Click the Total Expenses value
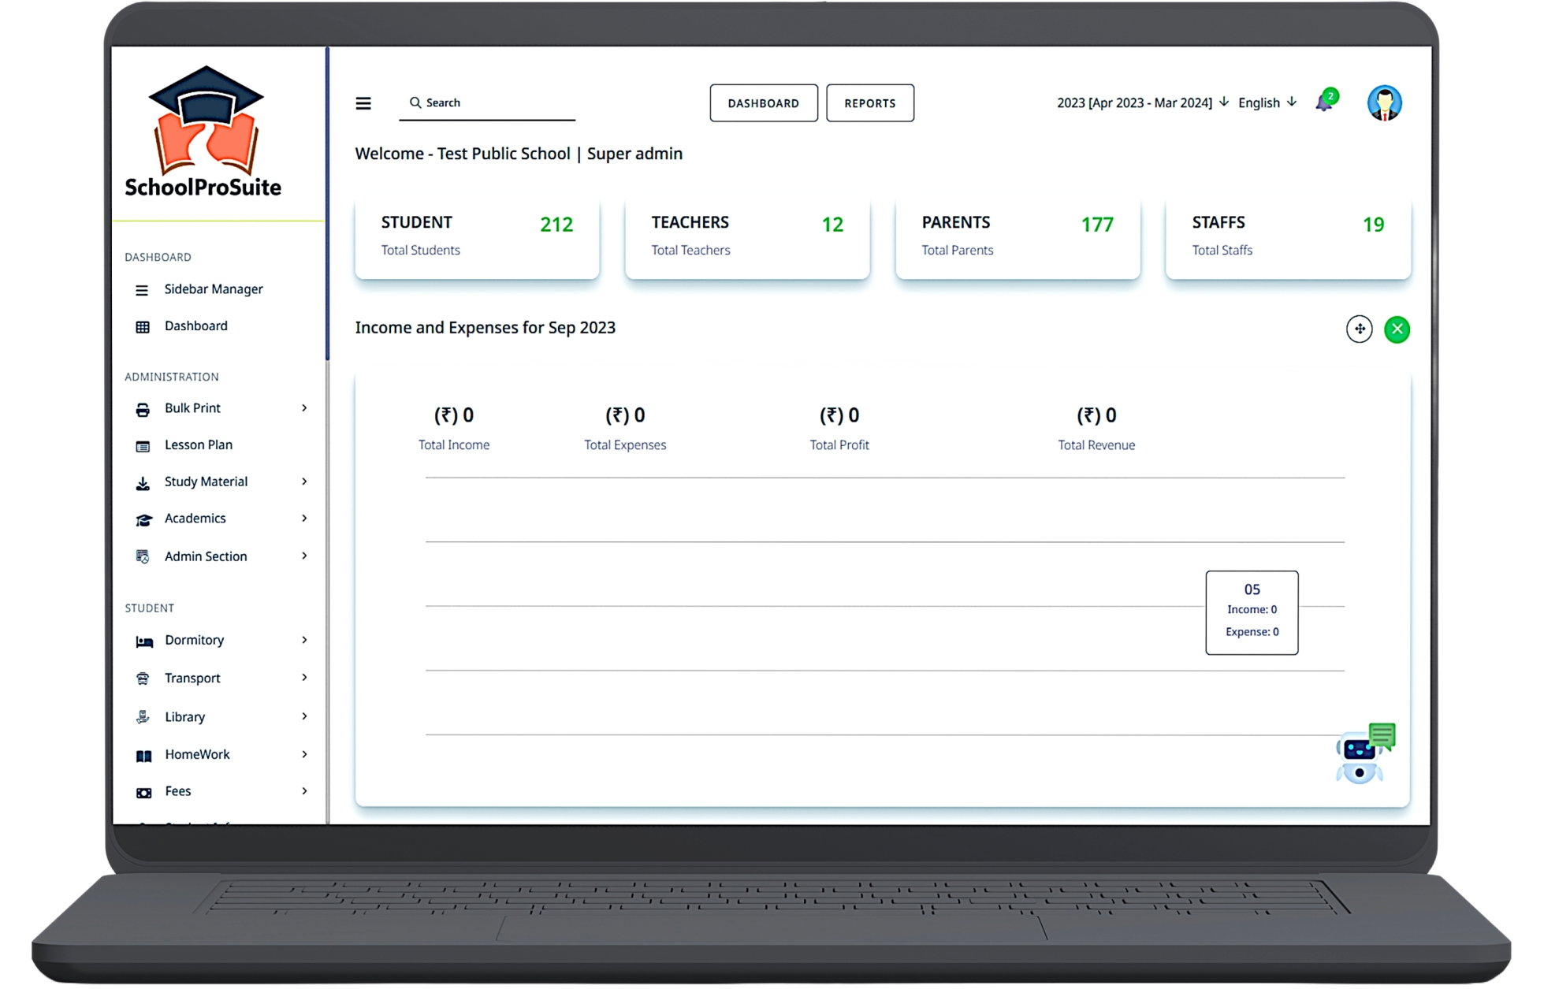The image size is (1544, 989). click(x=625, y=415)
